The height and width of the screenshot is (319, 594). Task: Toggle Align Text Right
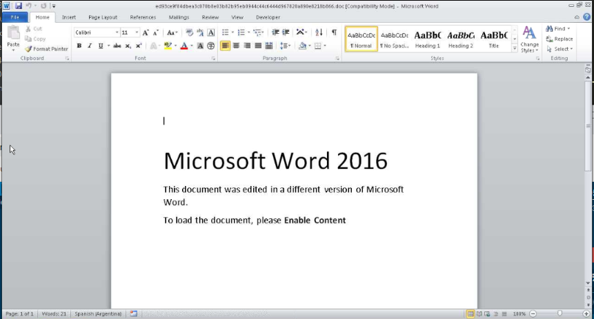(x=247, y=45)
